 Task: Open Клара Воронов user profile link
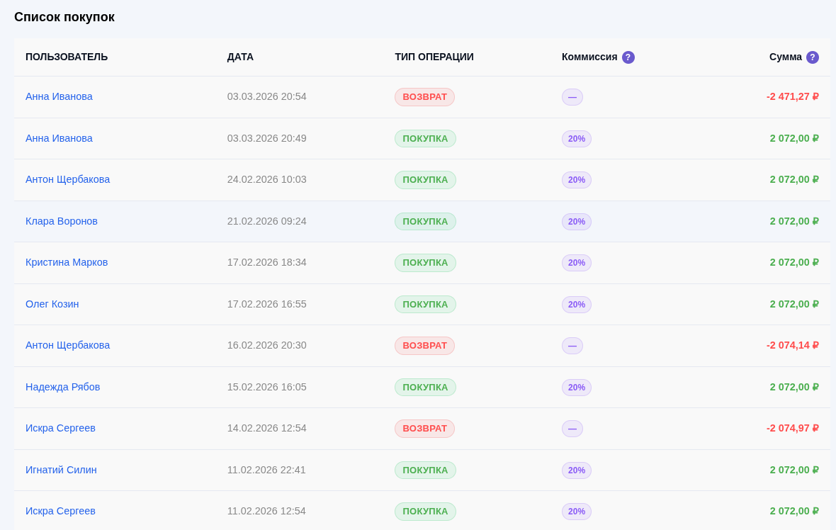tap(62, 221)
